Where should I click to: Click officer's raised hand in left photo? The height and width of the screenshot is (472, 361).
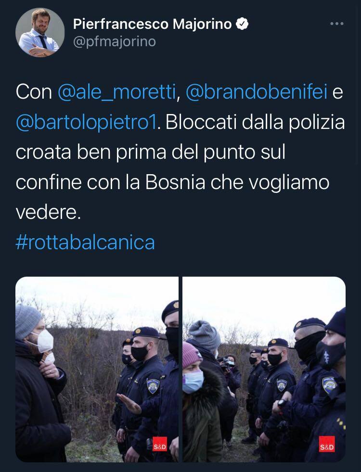pyautogui.click(x=129, y=403)
